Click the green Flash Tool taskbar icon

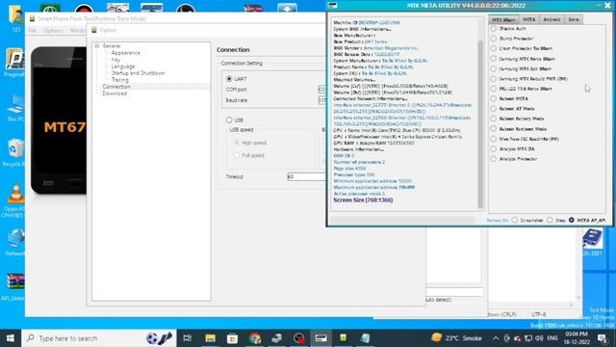(343, 338)
